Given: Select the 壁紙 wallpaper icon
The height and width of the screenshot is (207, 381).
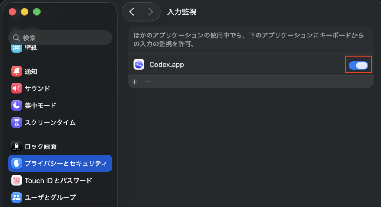Looking at the screenshot, I should [16, 48].
